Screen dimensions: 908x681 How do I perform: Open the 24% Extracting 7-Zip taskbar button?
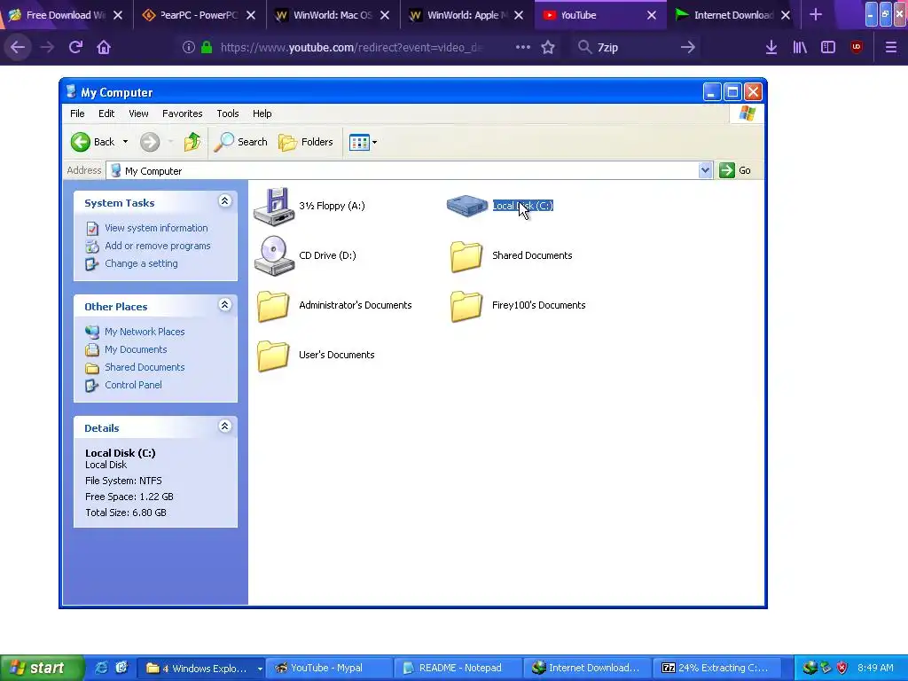pyautogui.click(x=716, y=669)
